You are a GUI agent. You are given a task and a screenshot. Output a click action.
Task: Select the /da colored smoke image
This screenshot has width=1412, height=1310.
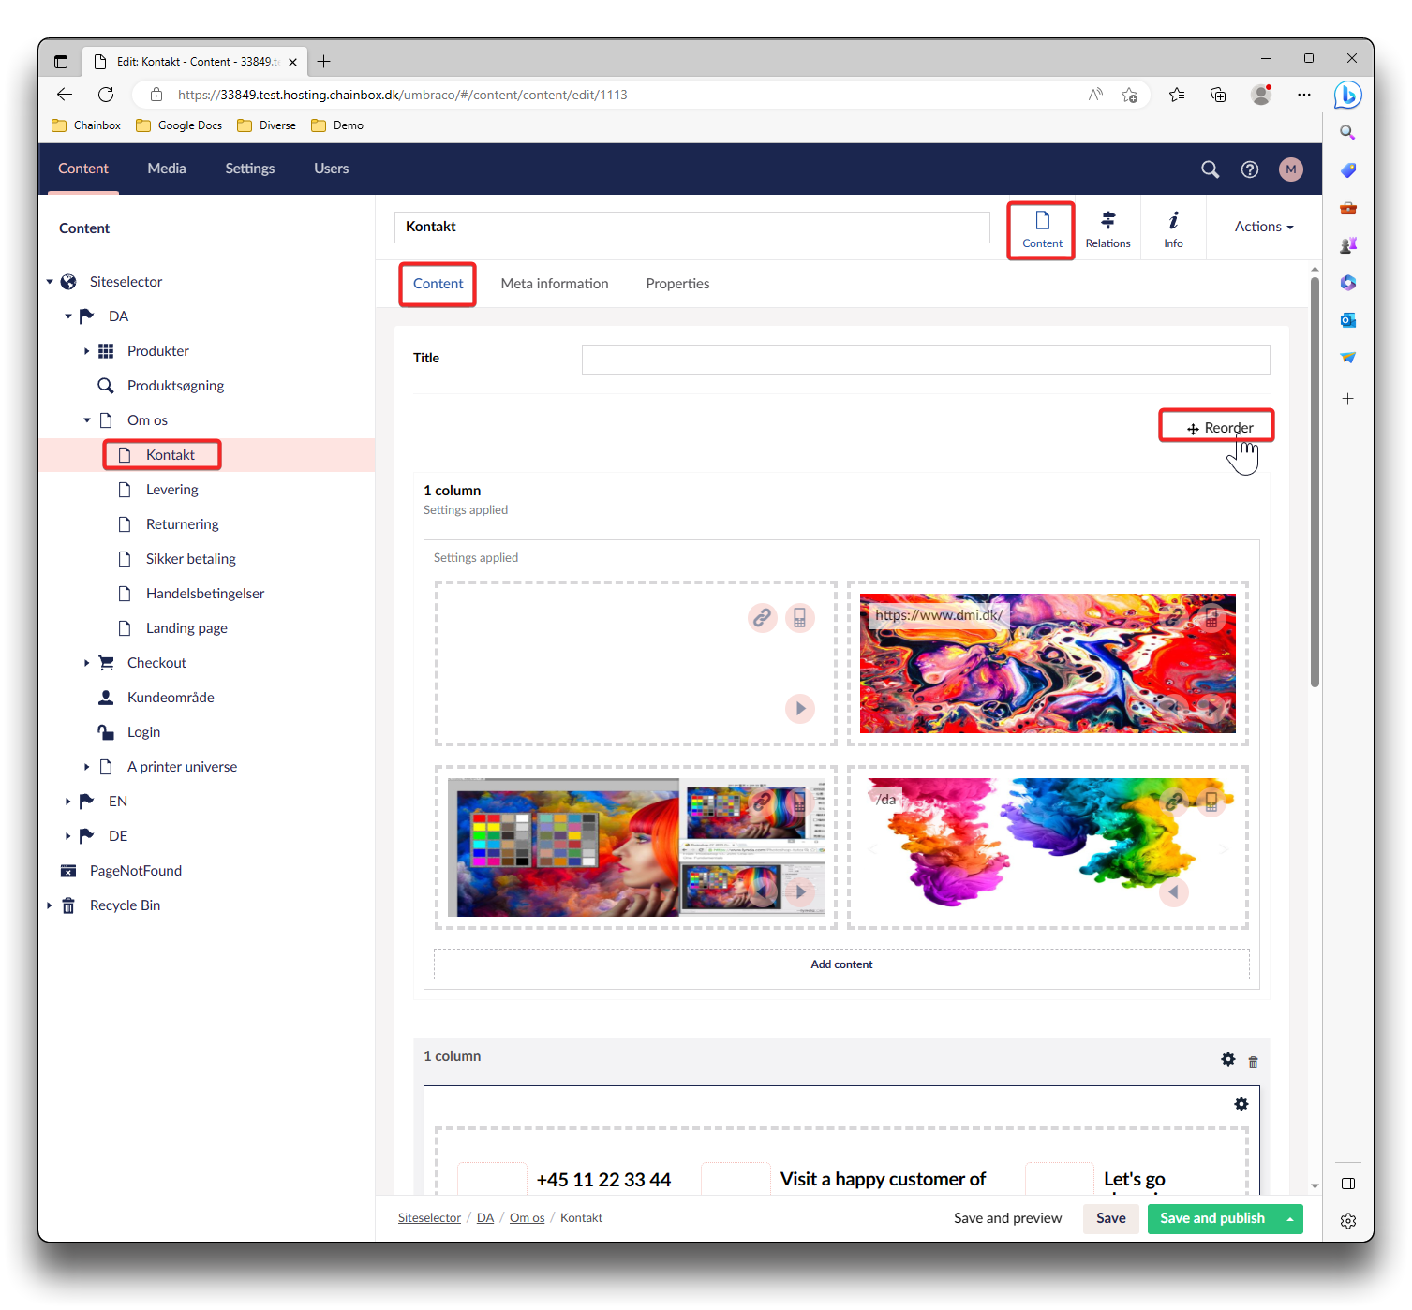(x=1048, y=847)
